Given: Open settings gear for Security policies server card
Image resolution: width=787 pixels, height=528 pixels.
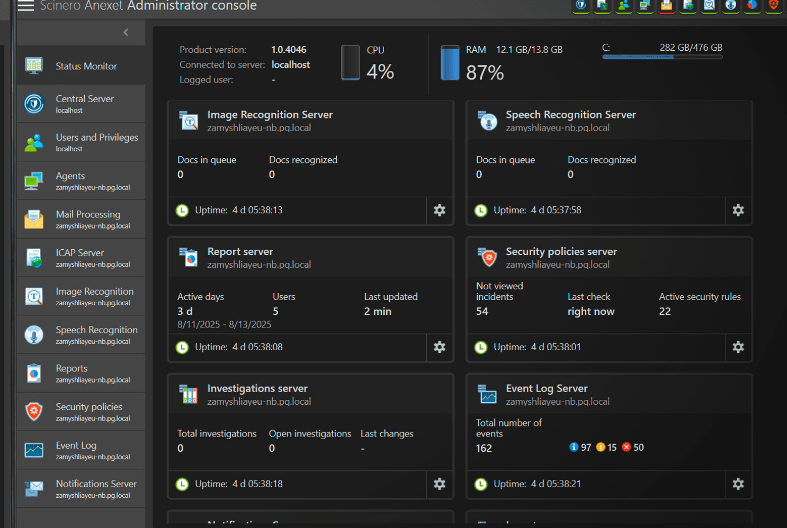Looking at the screenshot, I should [x=738, y=347].
